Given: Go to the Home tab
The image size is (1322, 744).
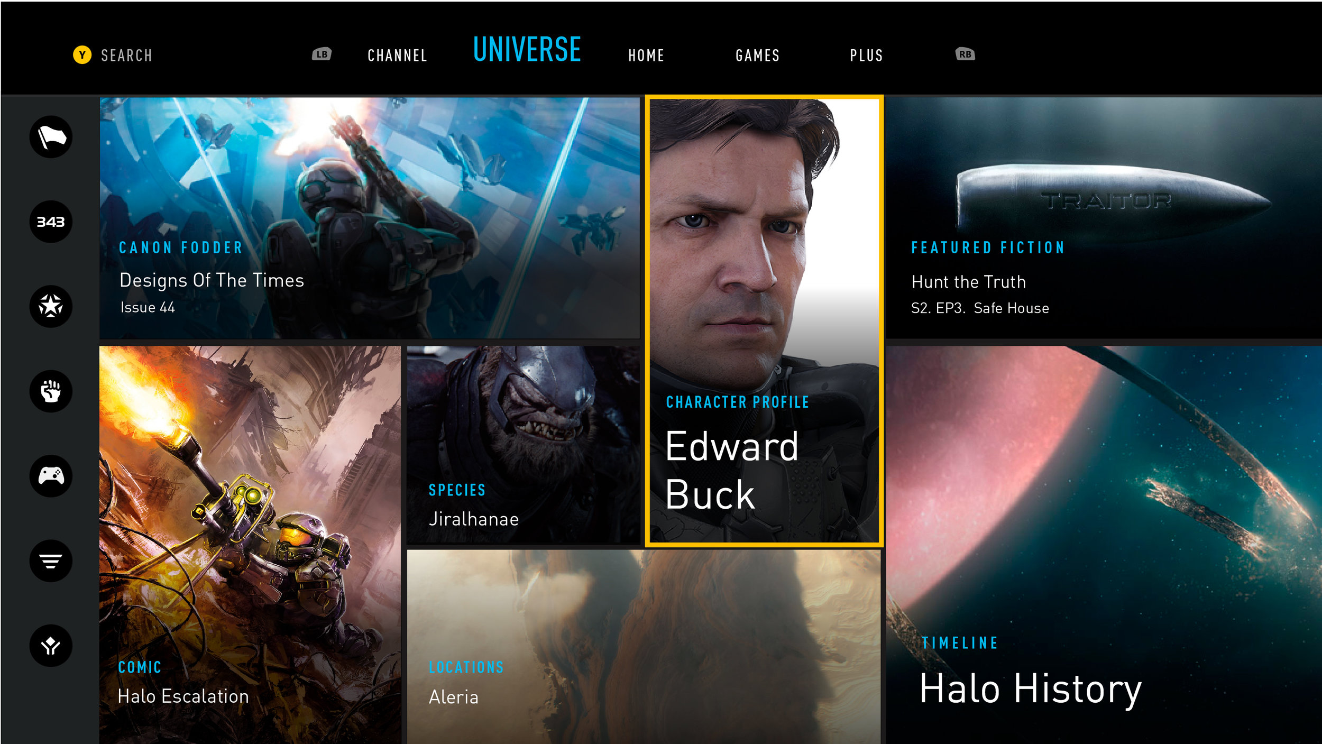Looking at the screenshot, I should click(646, 56).
